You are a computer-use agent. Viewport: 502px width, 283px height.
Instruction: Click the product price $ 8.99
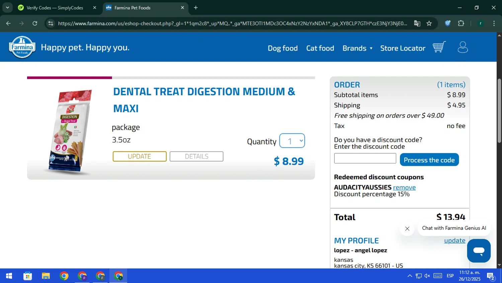click(289, 161)
